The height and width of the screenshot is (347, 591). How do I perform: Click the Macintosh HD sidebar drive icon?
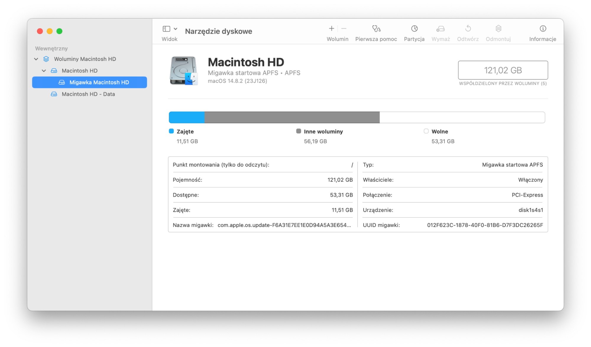click(x=54, y=71)
